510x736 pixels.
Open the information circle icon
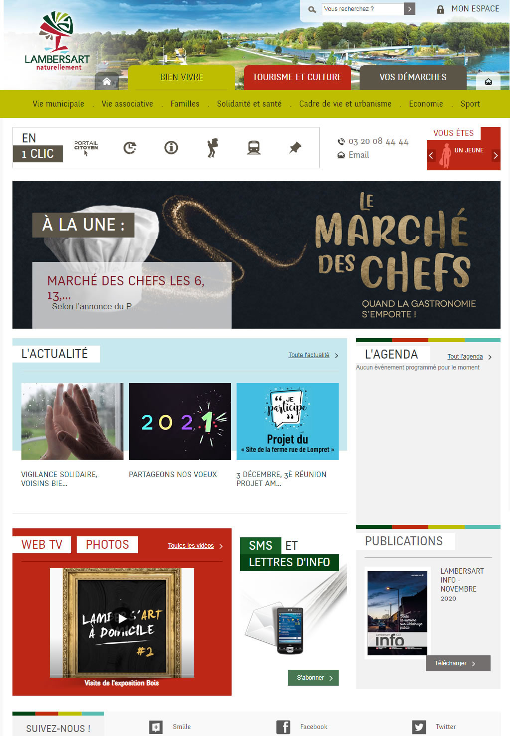[x=171, y=147]
